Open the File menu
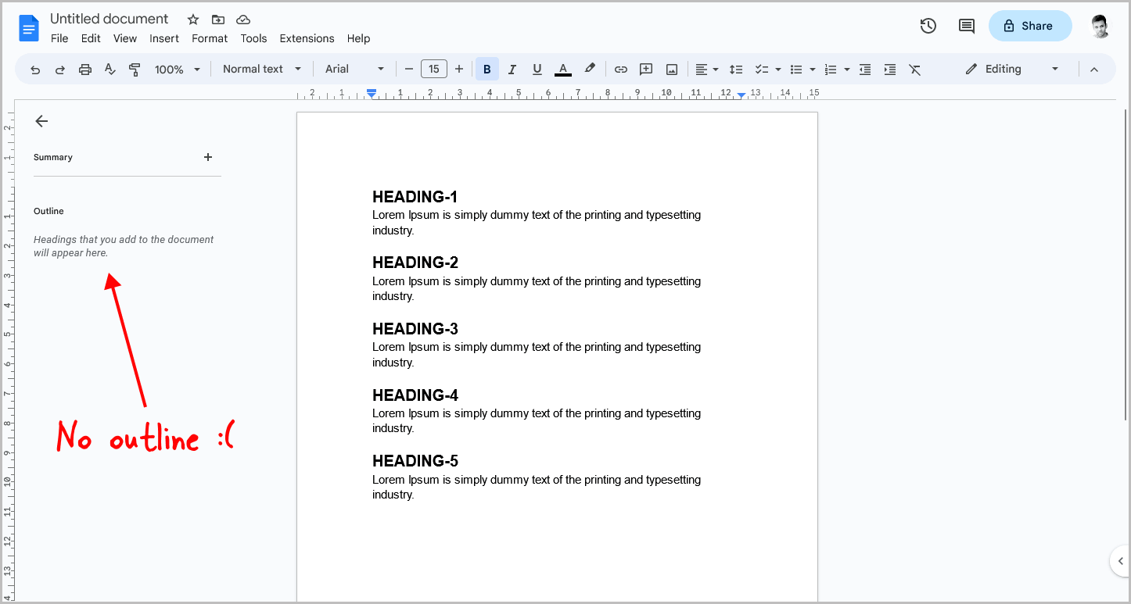Viewport: 1131px width, 604px height. (59, 38)
